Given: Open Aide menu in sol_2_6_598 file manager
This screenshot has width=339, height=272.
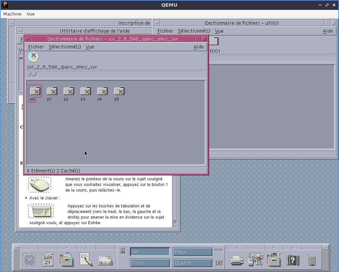Looking at the screenshot, I should tap(199, 47).
